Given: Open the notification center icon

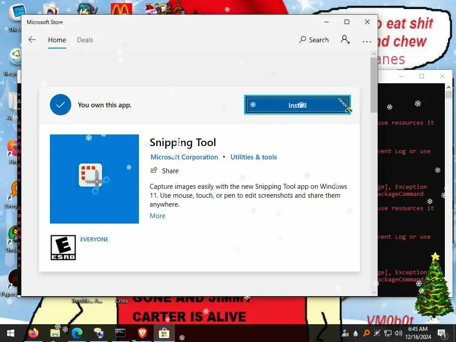Looking at the screenshot, I should 441,333.
